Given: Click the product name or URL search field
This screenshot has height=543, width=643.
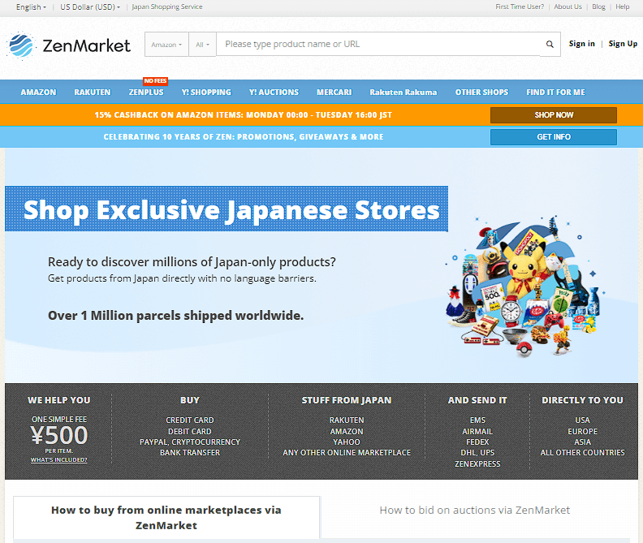Looking at the screenshot, I should (x=378, y=45).
